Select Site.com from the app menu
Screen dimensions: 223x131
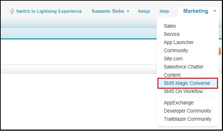pos(173,59)
